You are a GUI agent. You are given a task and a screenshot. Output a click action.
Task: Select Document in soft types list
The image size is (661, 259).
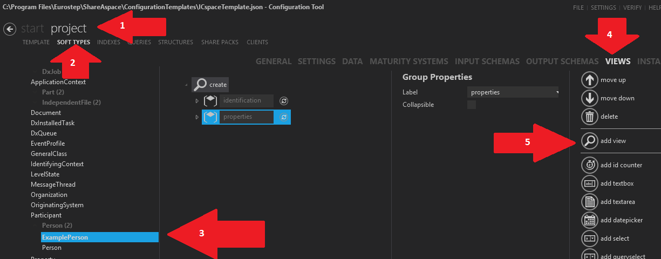tap(46, 113)
